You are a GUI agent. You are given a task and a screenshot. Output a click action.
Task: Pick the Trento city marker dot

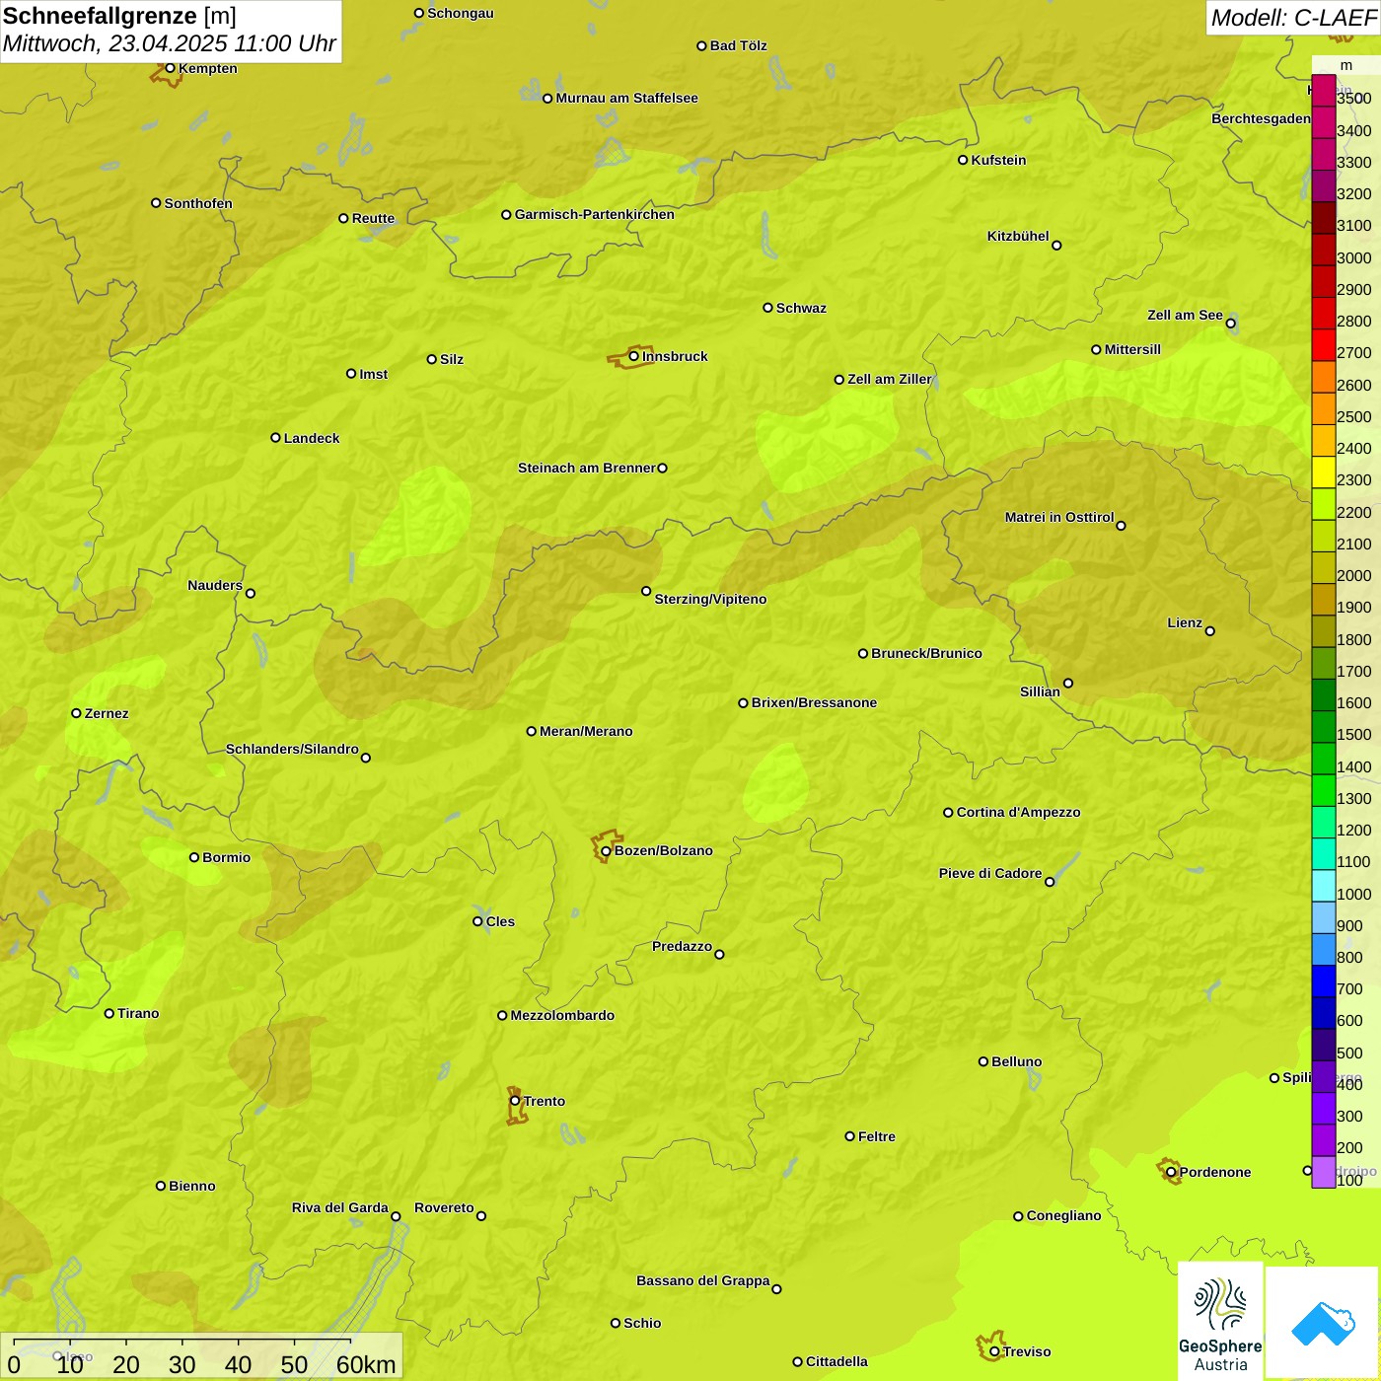coord(515,1101)
